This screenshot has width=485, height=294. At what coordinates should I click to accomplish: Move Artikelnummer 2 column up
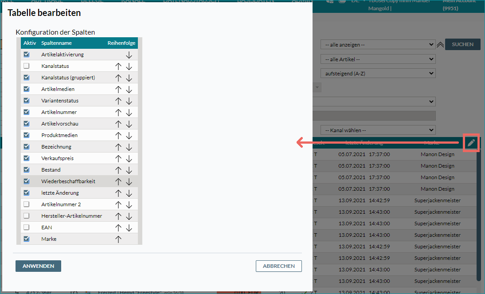click(118, 205)
